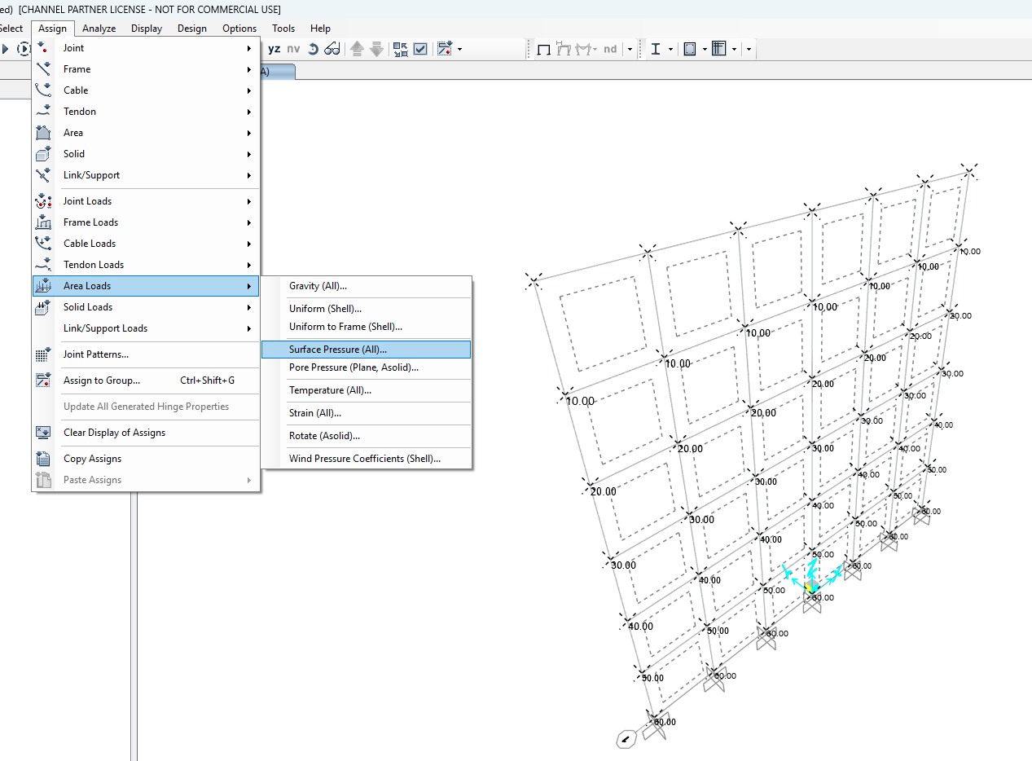
Task: Open the assign toolbar dropdown arrow
Action: [x=460, y=49]
